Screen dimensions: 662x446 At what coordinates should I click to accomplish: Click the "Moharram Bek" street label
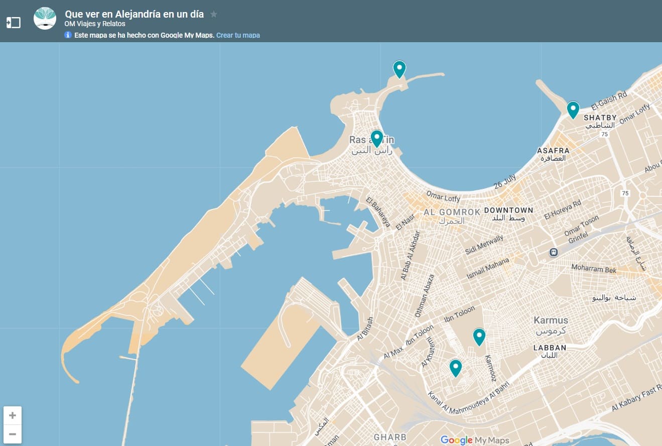coord(594,269)
